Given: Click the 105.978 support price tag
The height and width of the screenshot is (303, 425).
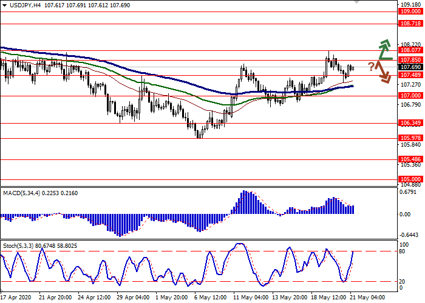Looking at the screenshot, I should [410, 138].
